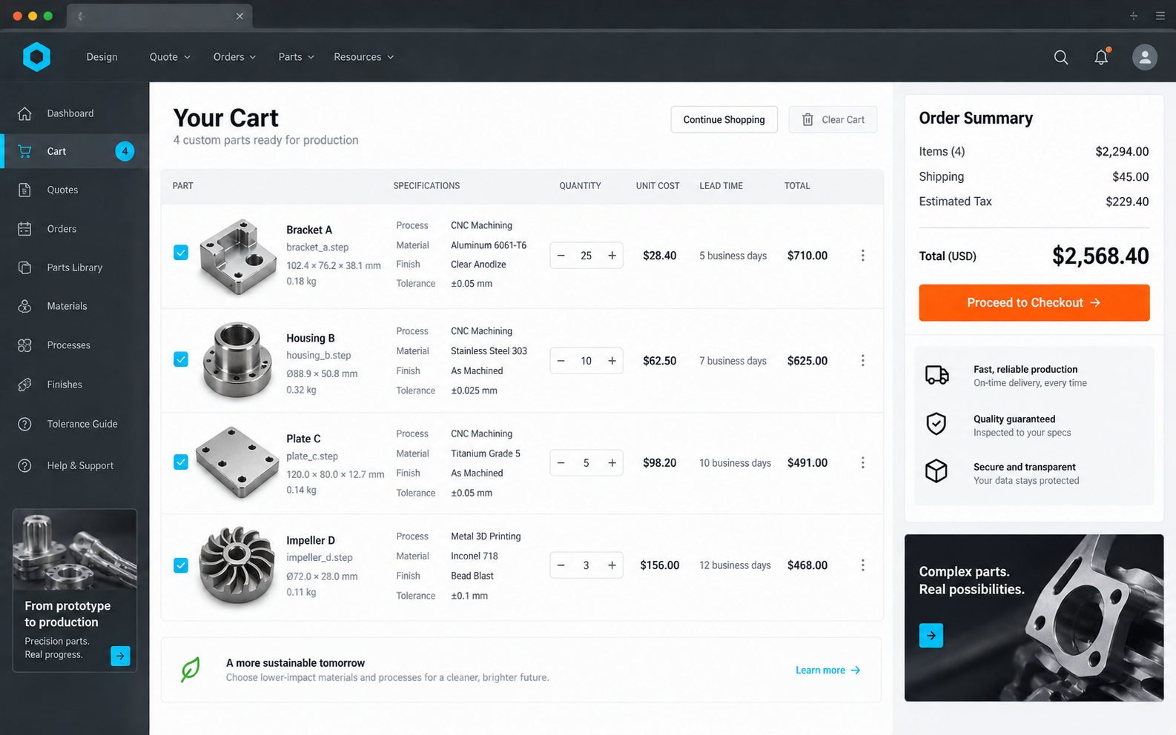1176x735 pixels.
Task: Follow the Learn more link
Action: click(828, 670)
